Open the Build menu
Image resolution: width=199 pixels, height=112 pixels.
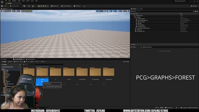coord(23,1)
